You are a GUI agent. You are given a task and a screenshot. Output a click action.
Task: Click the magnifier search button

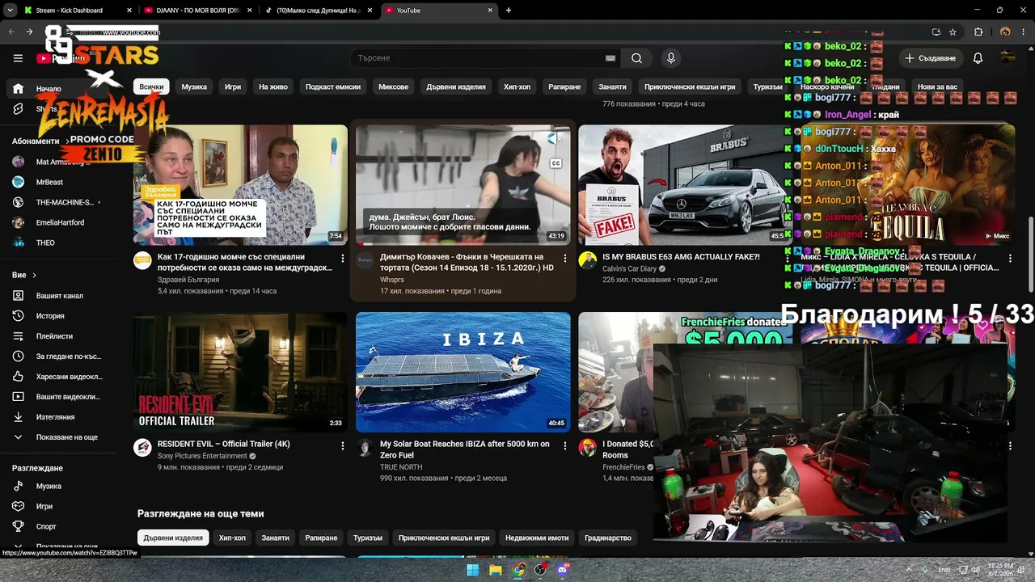[x=636, y=58]
